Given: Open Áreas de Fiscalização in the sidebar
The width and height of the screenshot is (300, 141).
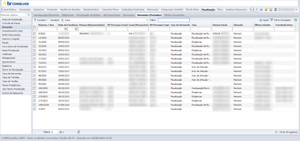Looking at the screenshot, I should click(x=16, y=19).
